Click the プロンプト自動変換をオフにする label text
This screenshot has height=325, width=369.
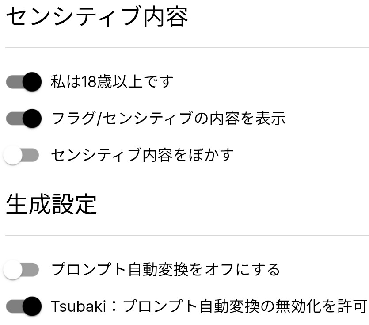tap(166, 270)
